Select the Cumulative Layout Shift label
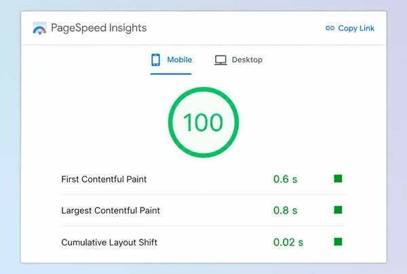 pyautogui.click(x=109, y=242)
